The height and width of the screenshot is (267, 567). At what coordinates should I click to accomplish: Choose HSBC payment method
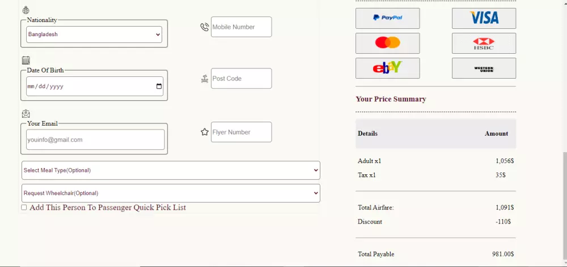[x=484, y=43]
